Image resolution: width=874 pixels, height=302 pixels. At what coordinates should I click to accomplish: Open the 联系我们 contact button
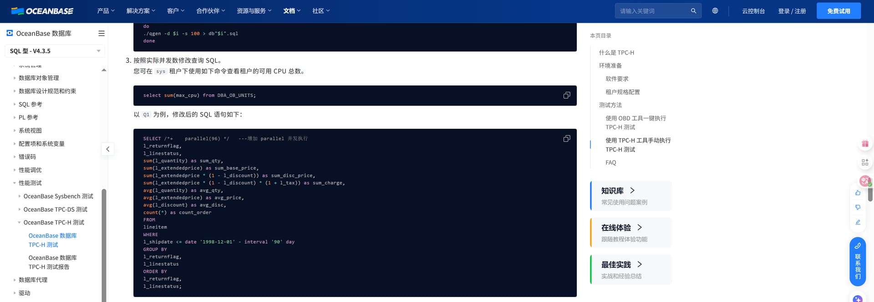click(858, 262)
